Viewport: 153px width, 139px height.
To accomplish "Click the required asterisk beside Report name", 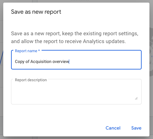I will click(x=39, y=51).
